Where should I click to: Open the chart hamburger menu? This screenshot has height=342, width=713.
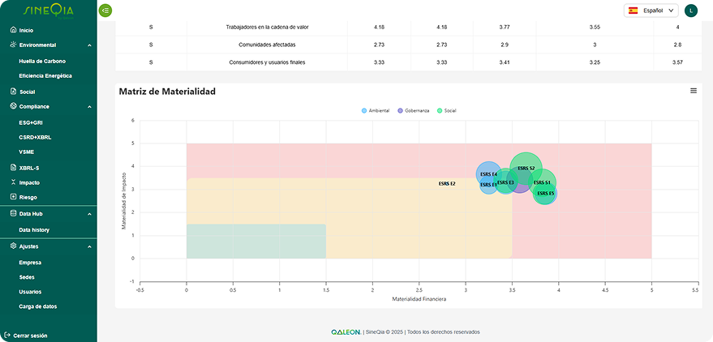tap(694, 91)
